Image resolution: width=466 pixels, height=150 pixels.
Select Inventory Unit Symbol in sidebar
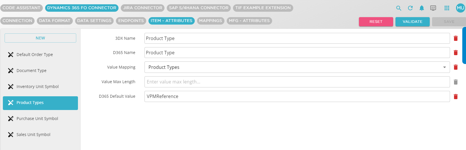click(x=37, y=87)
